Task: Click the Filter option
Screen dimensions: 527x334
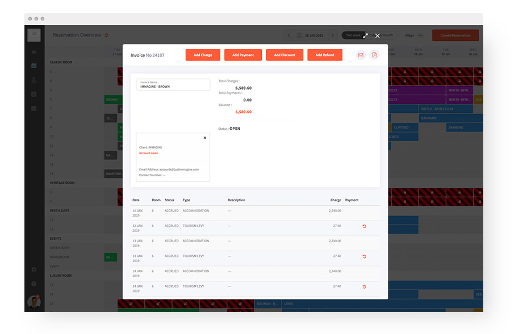Action: tap(411, 35)
